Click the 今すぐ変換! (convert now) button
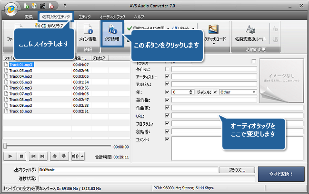This screenshot has height=194, width=309. point(281,174)
